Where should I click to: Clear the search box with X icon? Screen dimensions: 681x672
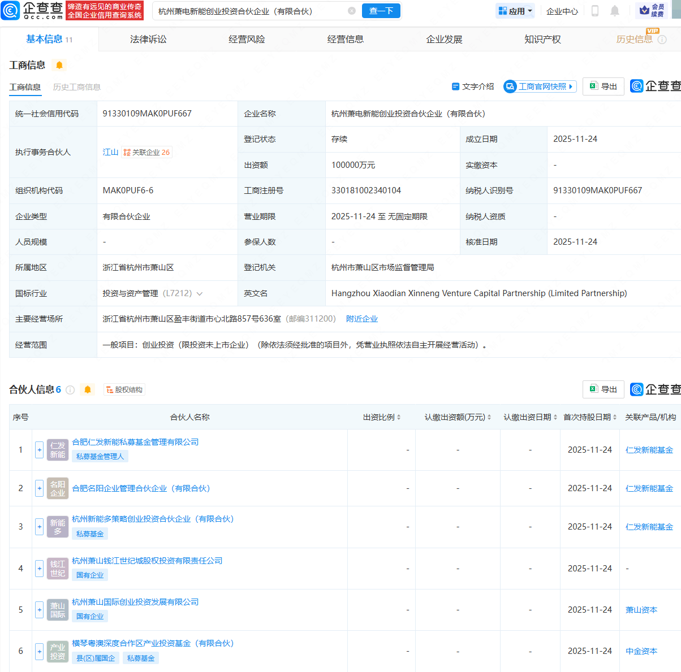352,11
